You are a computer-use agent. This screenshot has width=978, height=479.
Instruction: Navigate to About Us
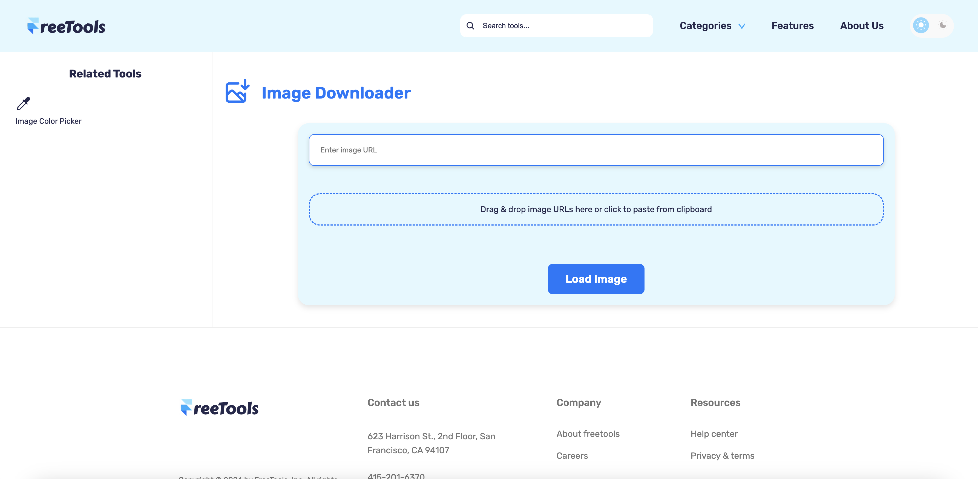tap(861, 25)
